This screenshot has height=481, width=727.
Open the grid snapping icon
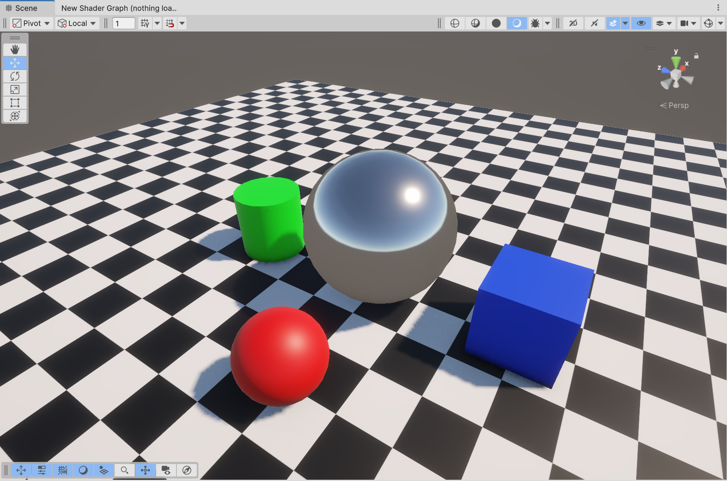pyautogui.click(x=145, y=23)
